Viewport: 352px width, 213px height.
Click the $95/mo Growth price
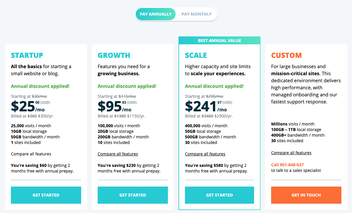114,106
